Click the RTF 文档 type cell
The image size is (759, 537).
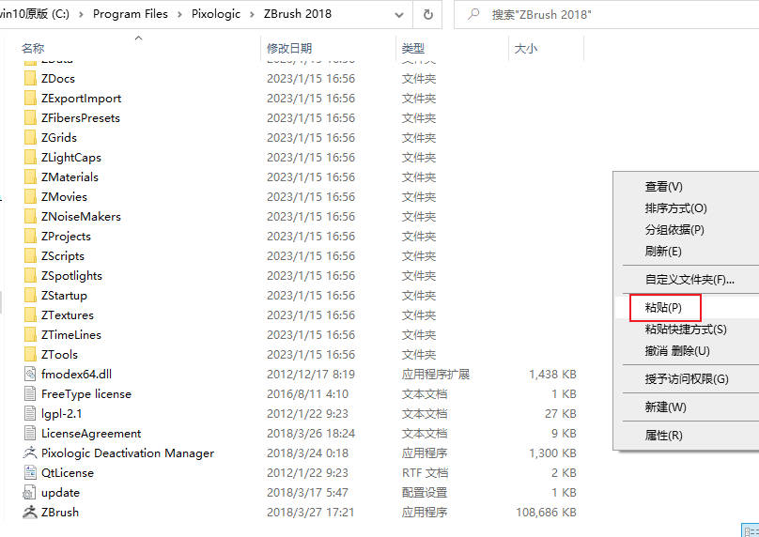click(x=425, y=472)
